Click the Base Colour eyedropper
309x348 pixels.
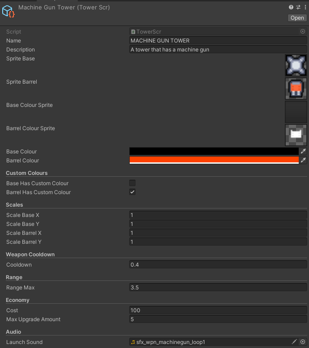tap(303, 151)
